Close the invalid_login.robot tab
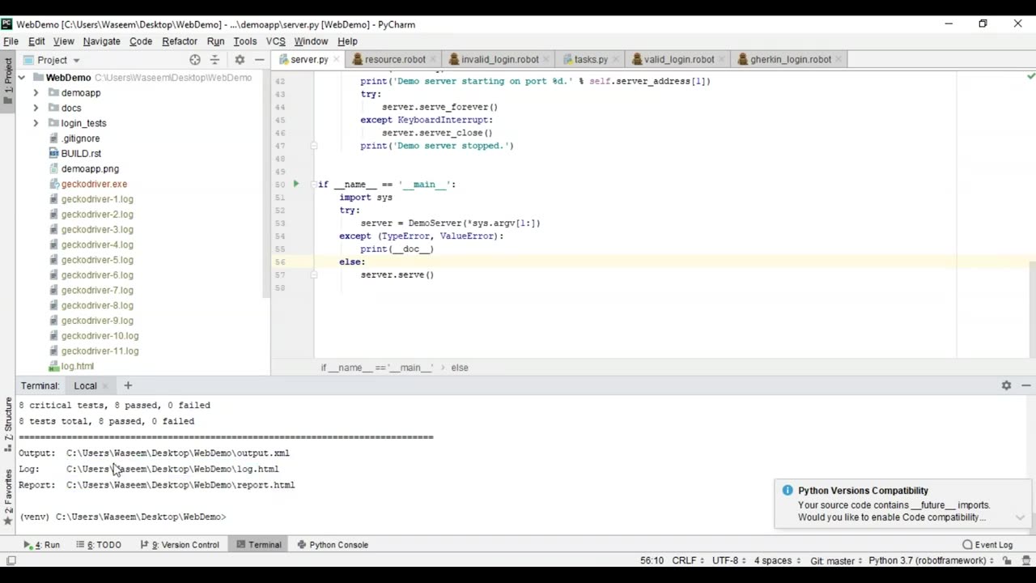Viewport: 1036px width, 583px height. click(x=547, y=59)
